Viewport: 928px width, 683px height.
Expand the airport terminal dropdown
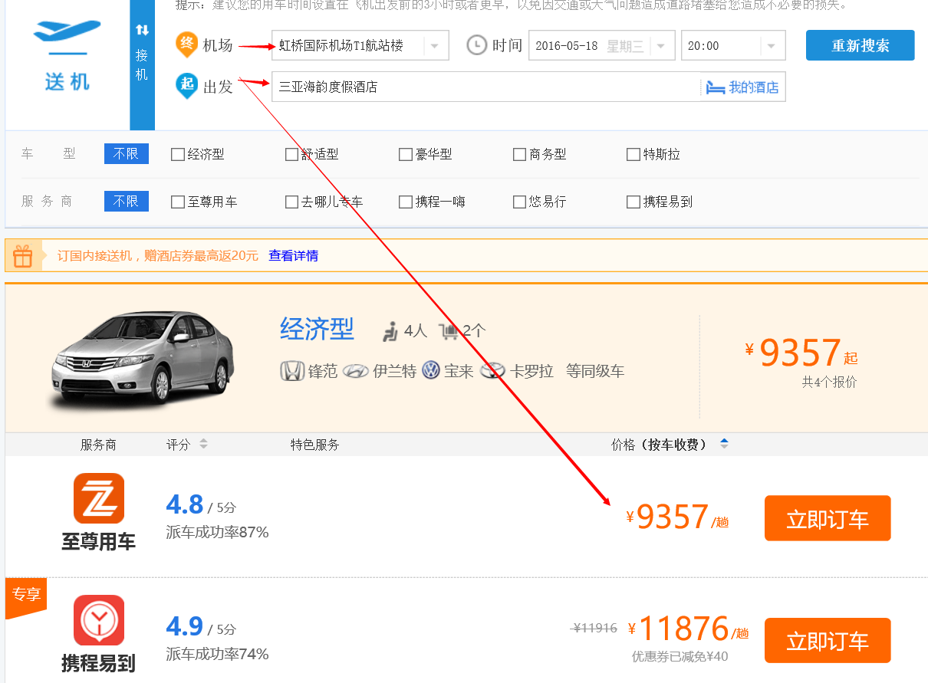(435, 46)
